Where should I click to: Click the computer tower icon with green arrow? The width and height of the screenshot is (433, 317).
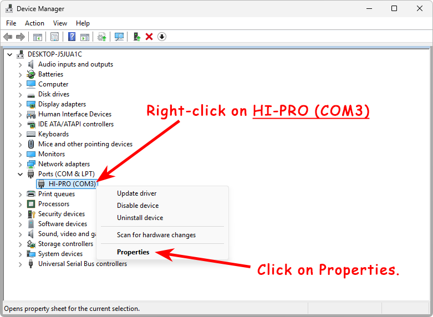pos(136,37)
